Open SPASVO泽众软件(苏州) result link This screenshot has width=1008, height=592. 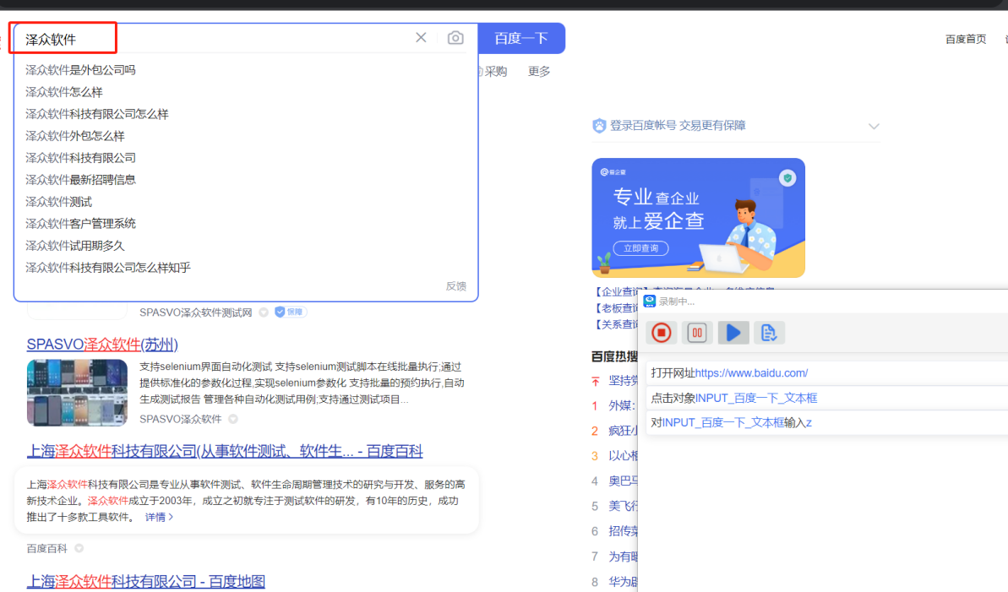102,345
